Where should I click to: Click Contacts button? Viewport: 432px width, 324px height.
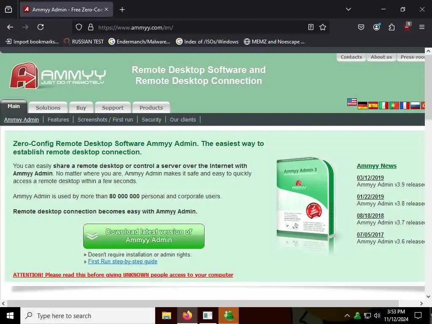point(351,57)
